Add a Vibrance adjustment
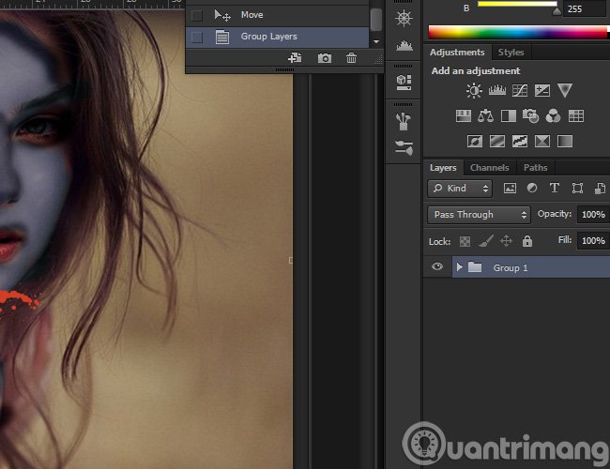 point(564,91)
